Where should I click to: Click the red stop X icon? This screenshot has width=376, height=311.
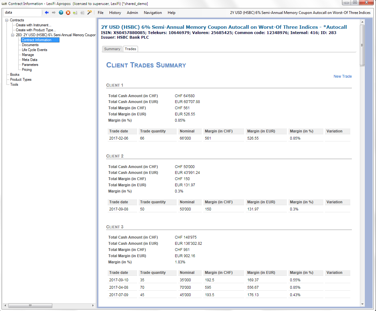68,12
